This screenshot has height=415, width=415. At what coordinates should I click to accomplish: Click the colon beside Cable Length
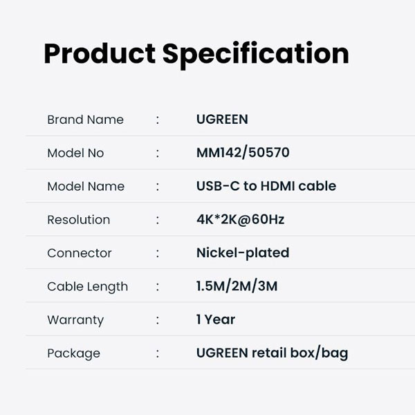point(158,286)
